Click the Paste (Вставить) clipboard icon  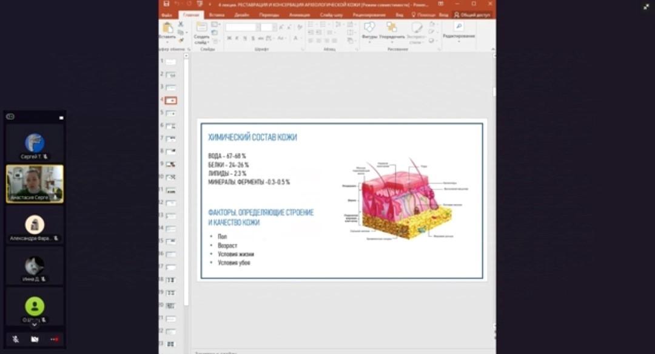tap(167, 28)
